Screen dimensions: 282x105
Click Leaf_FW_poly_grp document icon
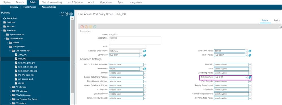[x=16, y=63]
